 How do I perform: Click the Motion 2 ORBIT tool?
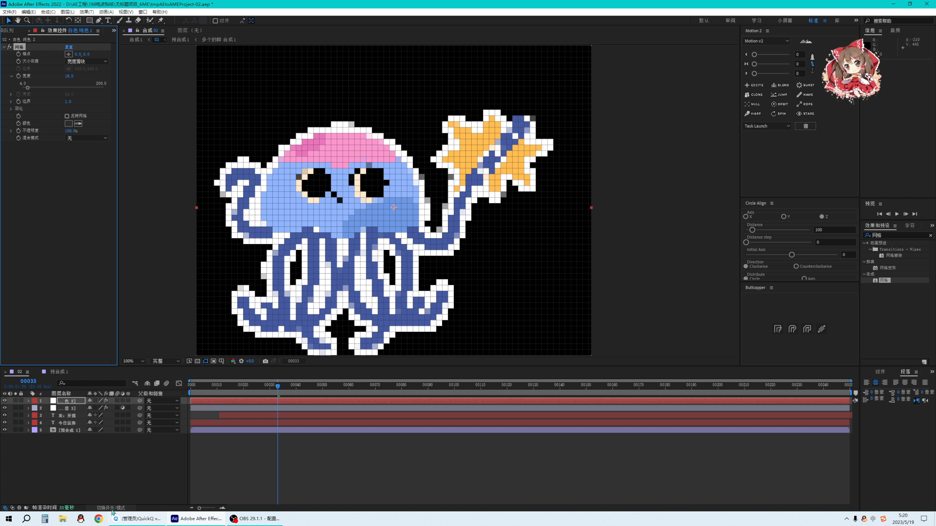coord(779,104)
